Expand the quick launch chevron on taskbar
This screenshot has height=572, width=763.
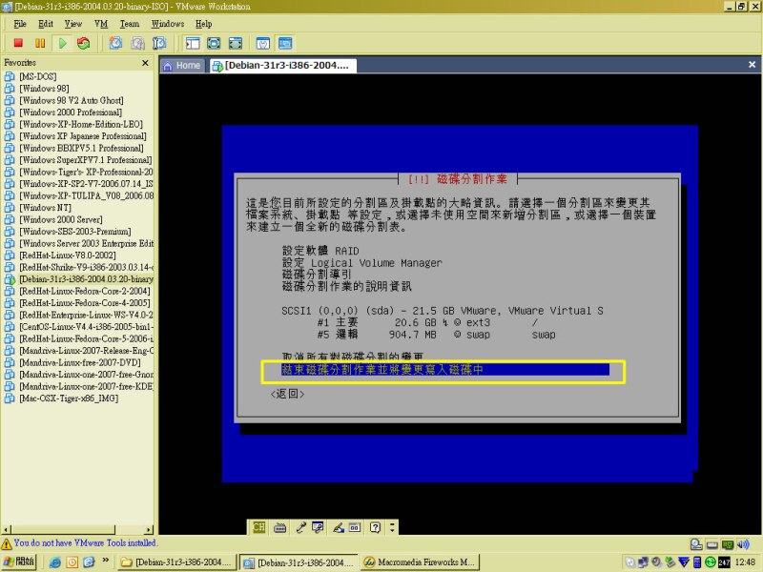105,561
